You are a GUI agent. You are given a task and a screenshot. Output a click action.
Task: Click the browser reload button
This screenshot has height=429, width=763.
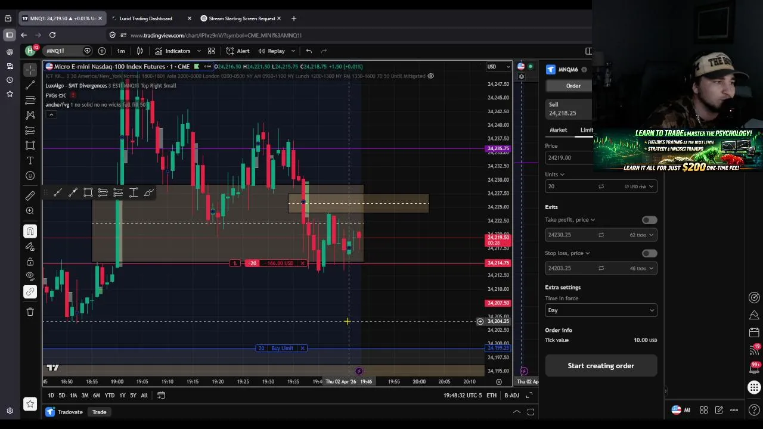pos(52,35)
